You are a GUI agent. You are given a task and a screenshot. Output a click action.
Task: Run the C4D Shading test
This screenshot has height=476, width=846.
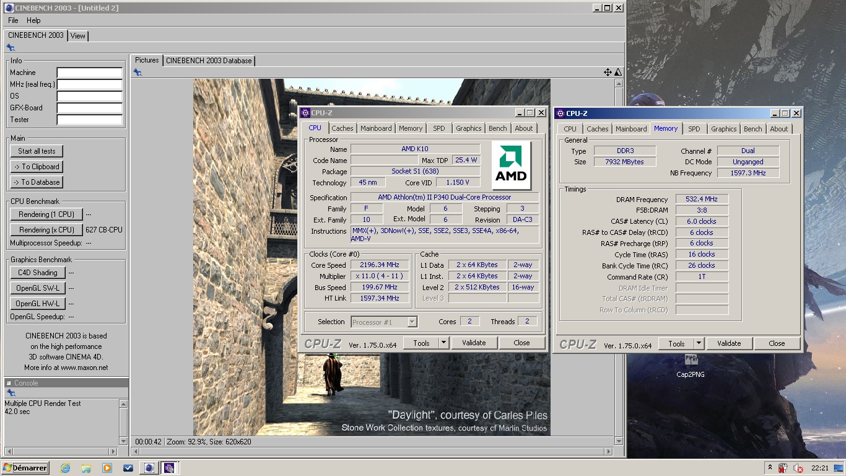pos(37,273)
